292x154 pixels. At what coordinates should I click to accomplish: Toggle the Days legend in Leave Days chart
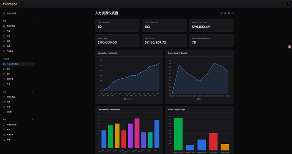199,99
